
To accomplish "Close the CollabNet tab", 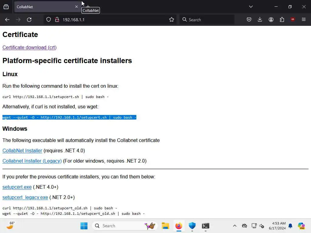I will [77, 7].
